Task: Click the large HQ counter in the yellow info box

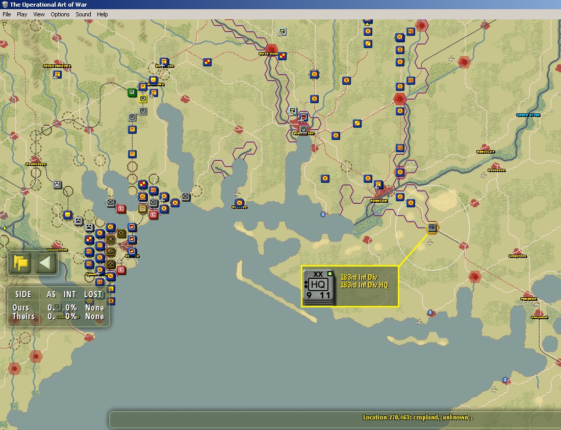Action: click(318, 287)
